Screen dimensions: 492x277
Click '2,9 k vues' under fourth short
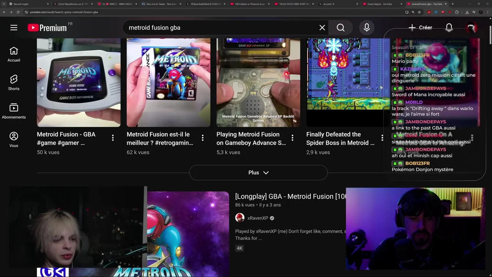318,152
